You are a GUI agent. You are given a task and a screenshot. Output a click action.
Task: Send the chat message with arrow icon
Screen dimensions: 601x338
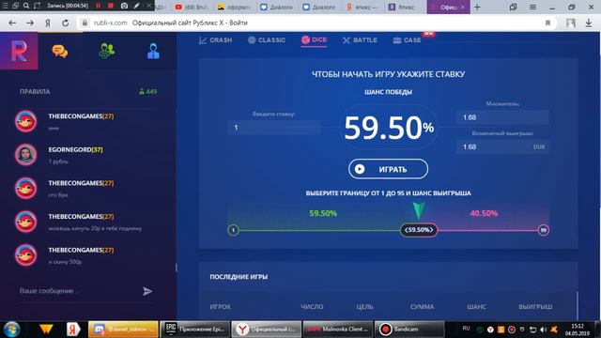click(x=147, y=291)
